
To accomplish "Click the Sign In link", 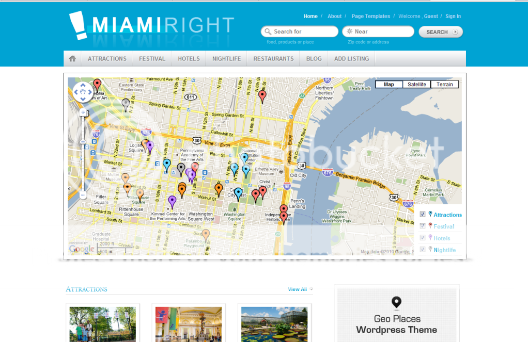I will 453,16.
